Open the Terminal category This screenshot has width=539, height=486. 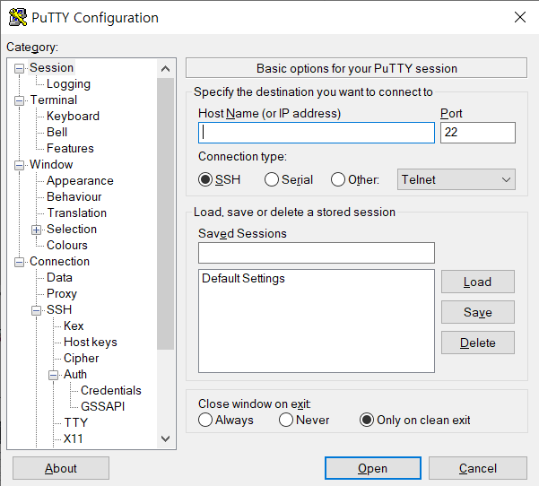click(x=54, y=100)
